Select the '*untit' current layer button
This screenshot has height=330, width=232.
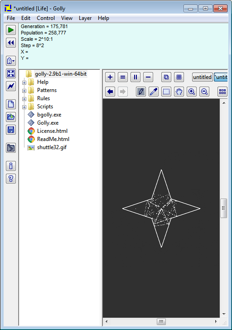221,77
